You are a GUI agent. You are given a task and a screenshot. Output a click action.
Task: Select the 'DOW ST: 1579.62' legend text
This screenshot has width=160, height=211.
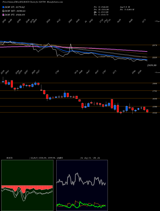pos(14,7)
